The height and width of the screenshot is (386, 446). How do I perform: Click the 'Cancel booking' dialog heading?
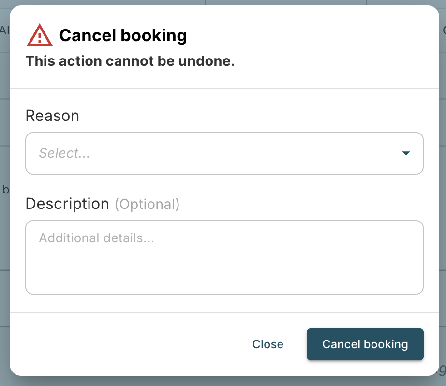[123, 36]
